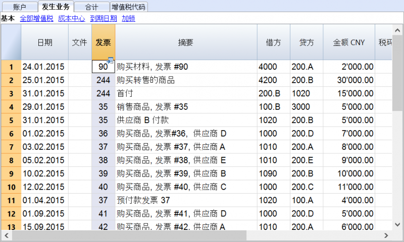Click the 贷方 column header
The height and width of the screenshot is (242, 404).
(x=307, y=42)
